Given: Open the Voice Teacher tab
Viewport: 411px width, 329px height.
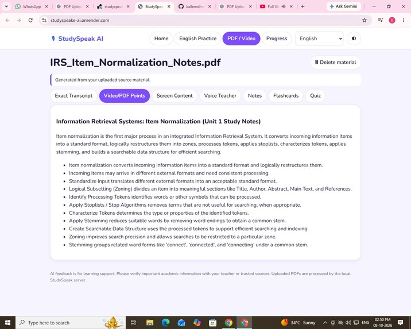Looking at the screenshot, I should [220, 96].
